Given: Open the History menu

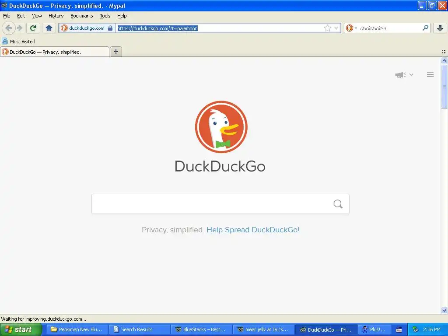Looking at the screenshot, I should pos(56,16).
